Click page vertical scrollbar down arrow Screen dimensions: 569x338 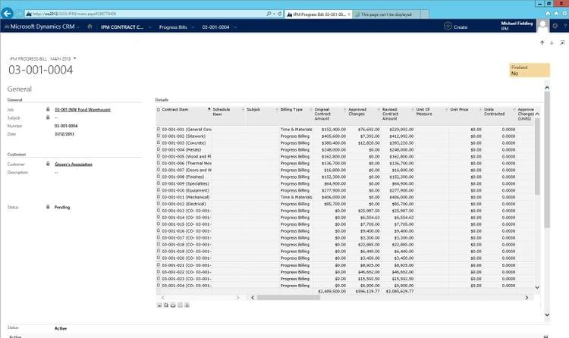click(x=547, y=315)
